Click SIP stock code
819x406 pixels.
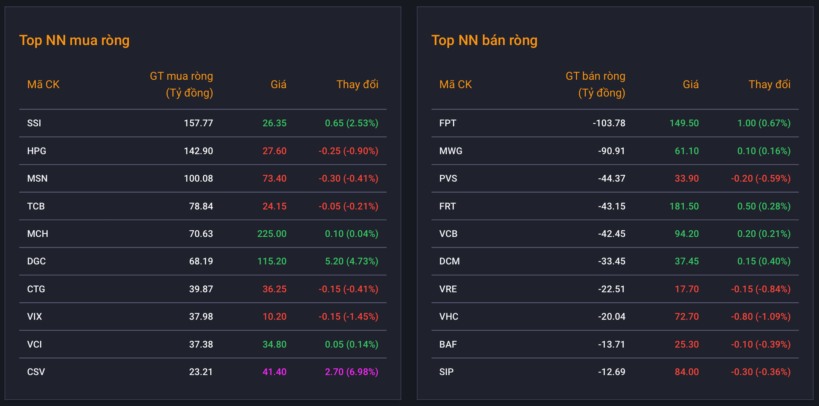pyautogui.click(x=447, y=372)
